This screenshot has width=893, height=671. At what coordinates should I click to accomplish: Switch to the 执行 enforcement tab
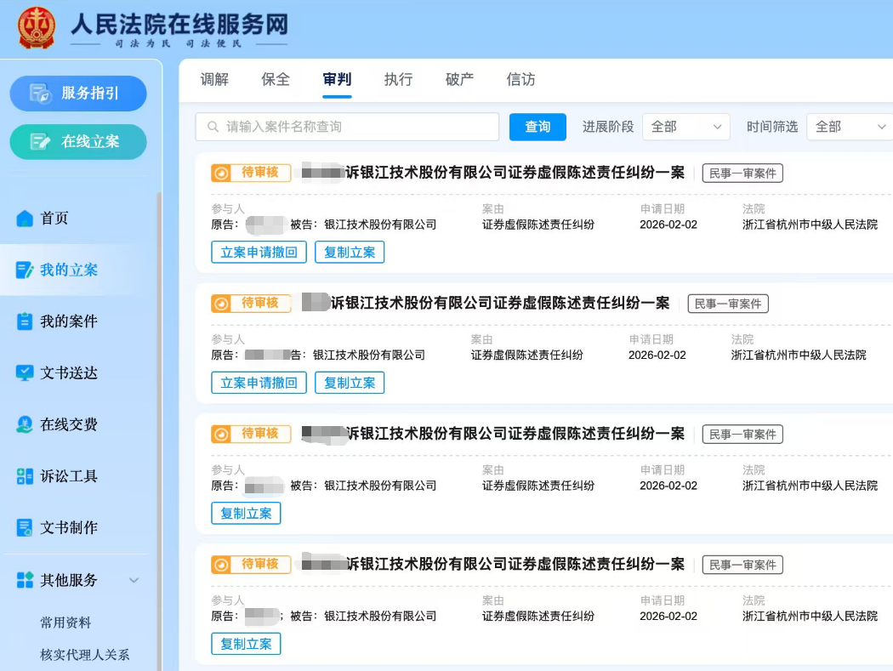click(397, 80)
